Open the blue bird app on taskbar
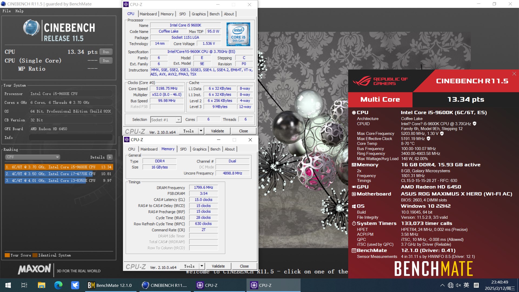The image size is (519, 292). pyautogui.click(x=75, y=285)
